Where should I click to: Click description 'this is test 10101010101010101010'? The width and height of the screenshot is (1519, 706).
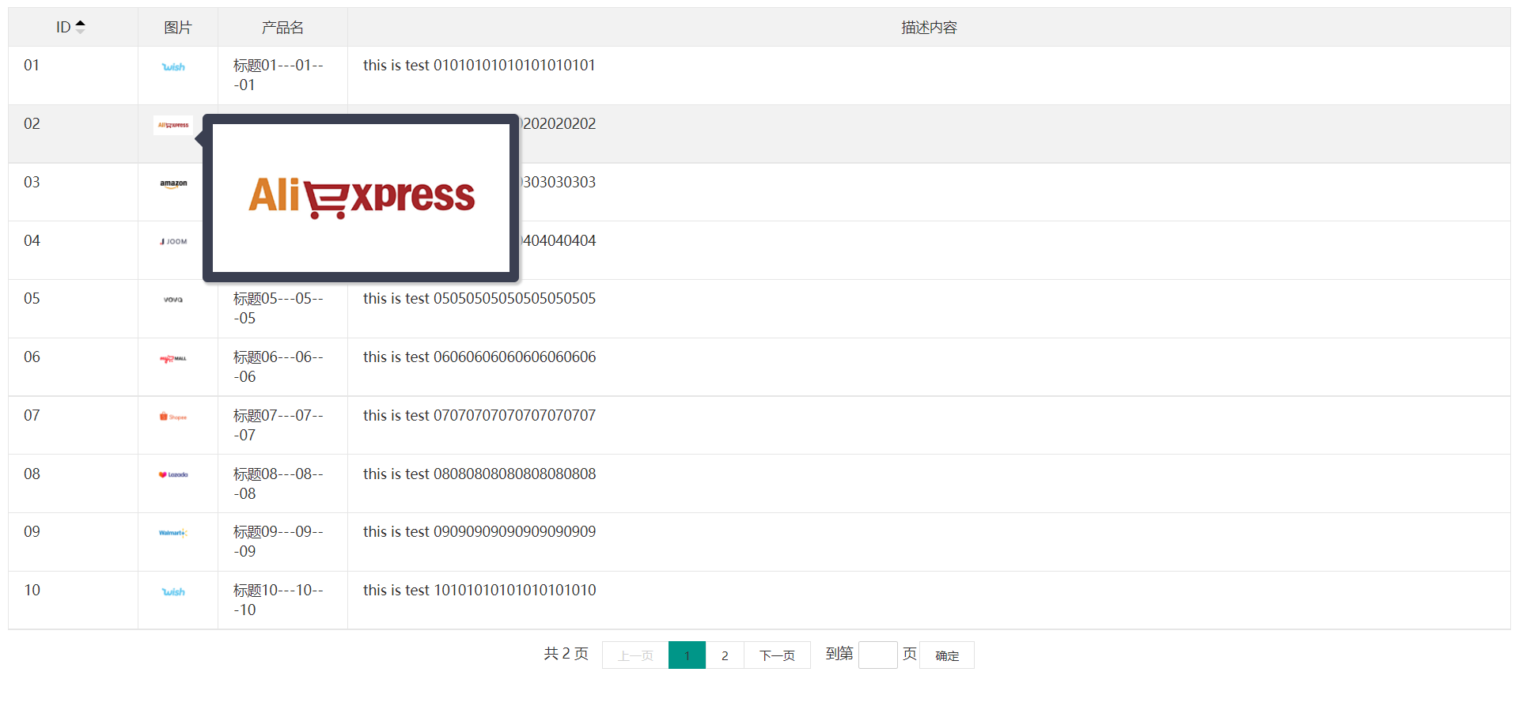[x=479, y=591]
